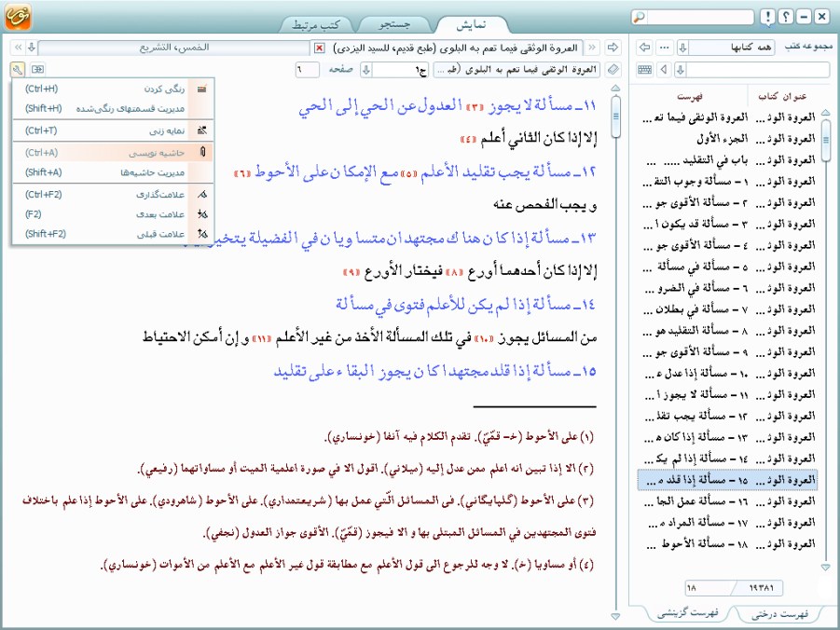Image resolution: width=840 pixels, height=630 pixels.
Task: Choose علامت قبلی menu entry
Action: click(x=113, y=234)
